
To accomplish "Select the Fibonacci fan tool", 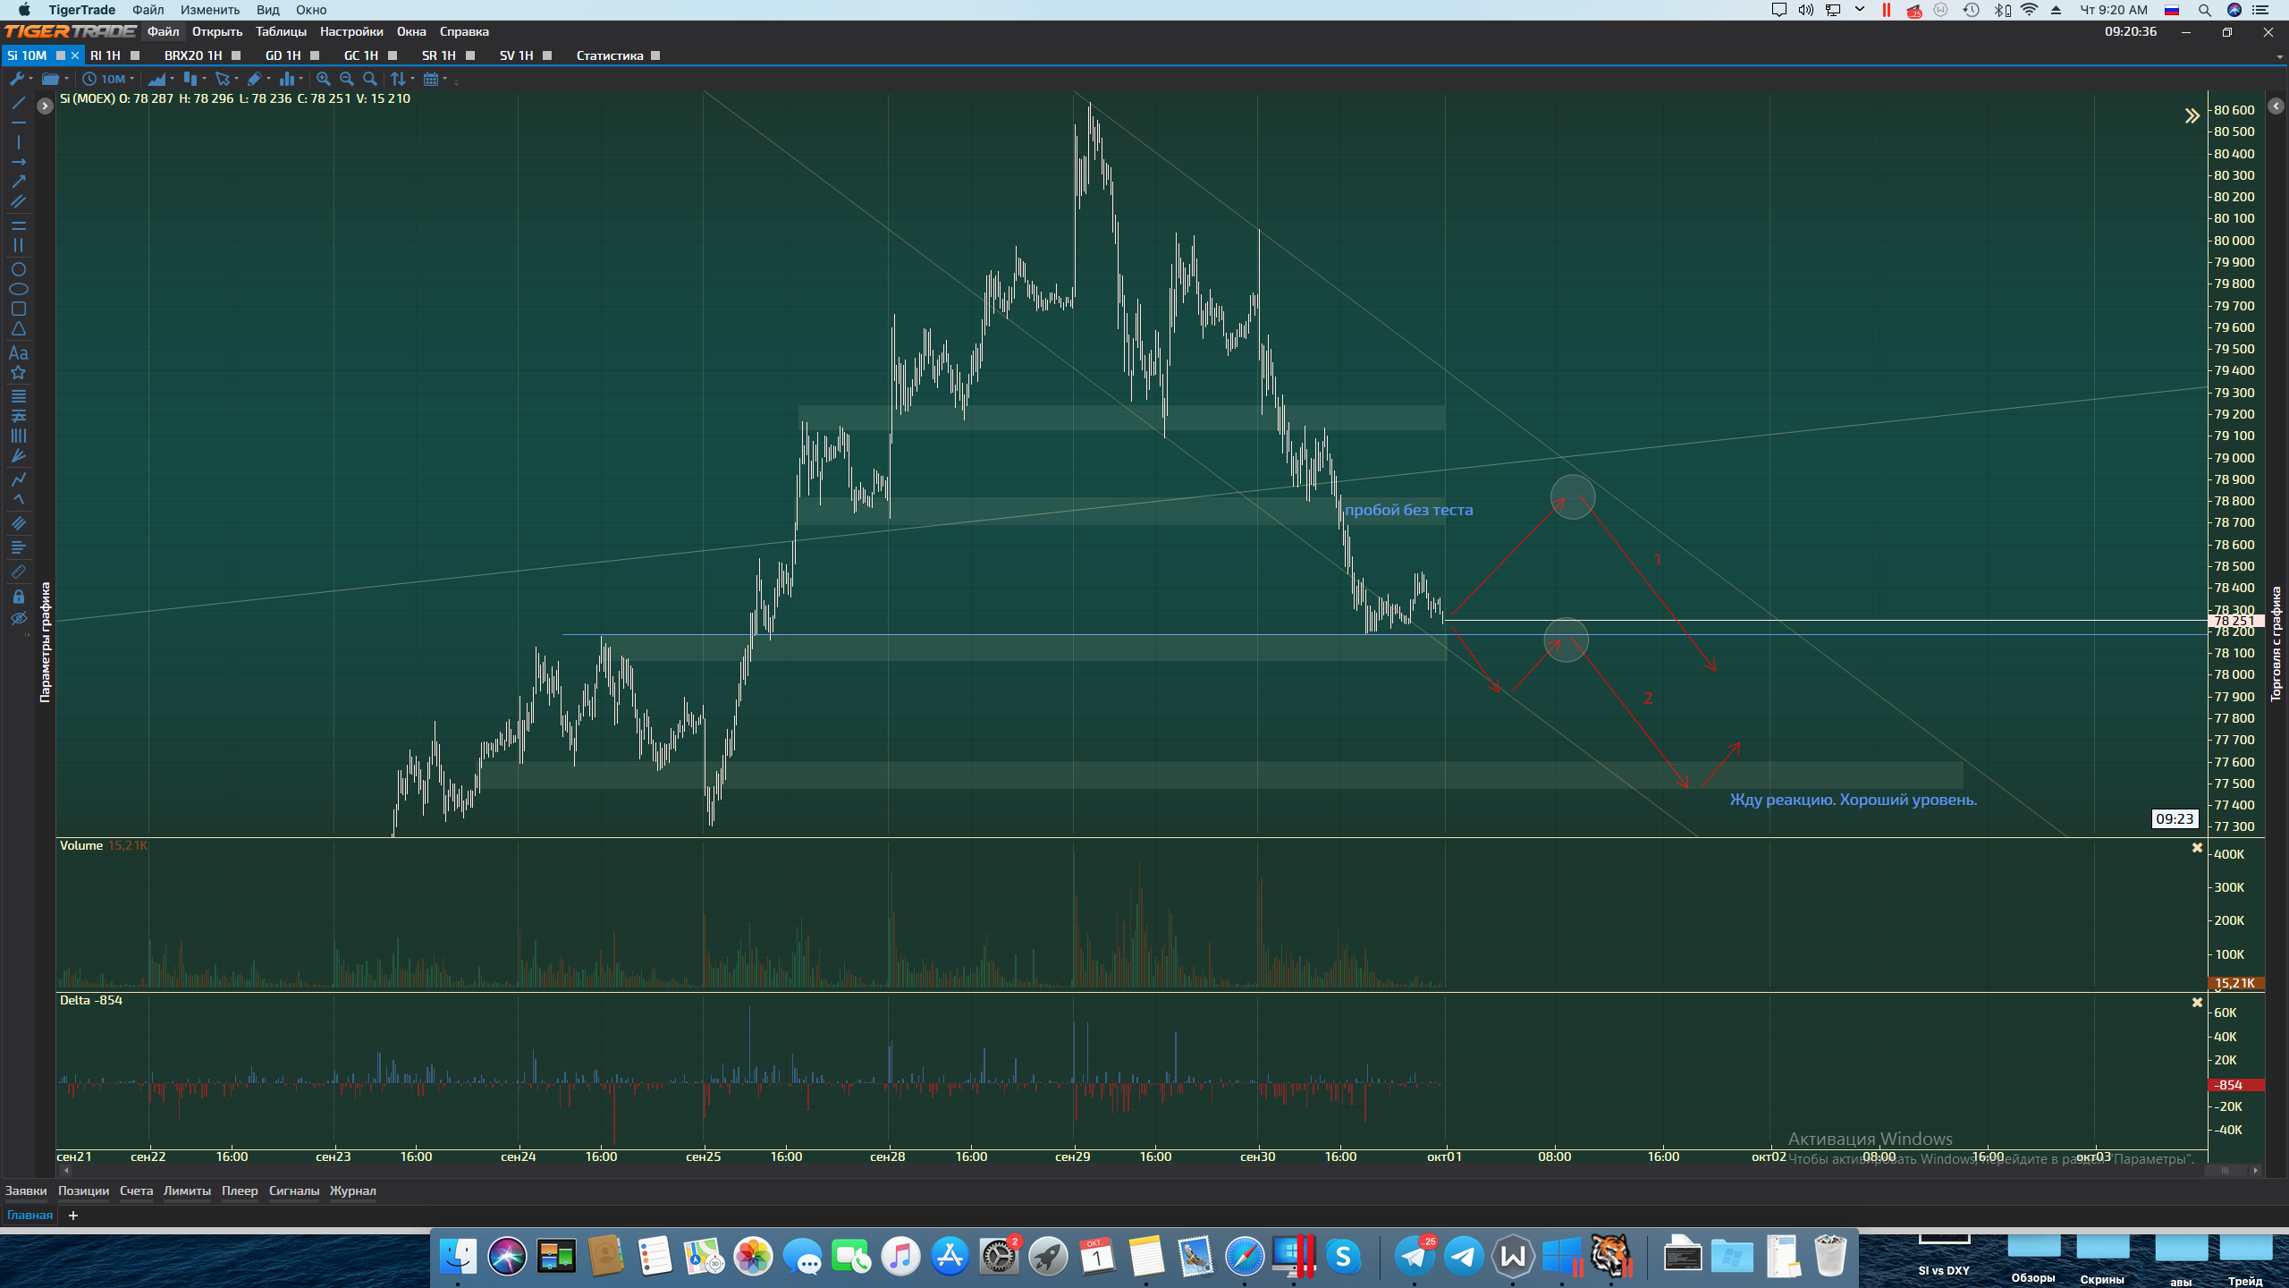I will click(18, 456).
